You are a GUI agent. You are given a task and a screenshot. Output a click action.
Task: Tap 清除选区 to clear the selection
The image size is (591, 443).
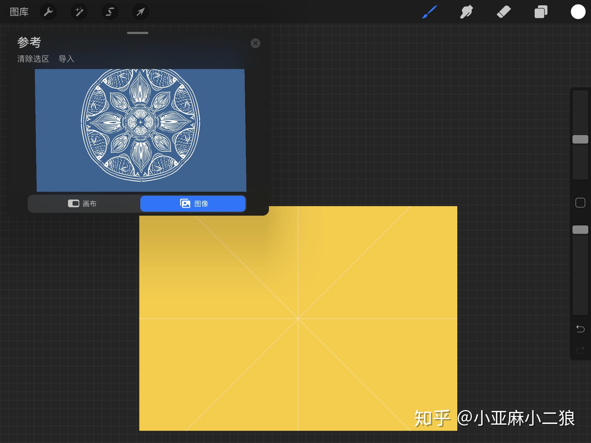32,59
